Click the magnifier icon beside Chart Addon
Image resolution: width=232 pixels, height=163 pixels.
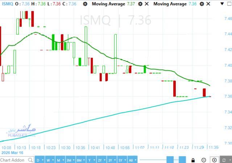(30, 160)
